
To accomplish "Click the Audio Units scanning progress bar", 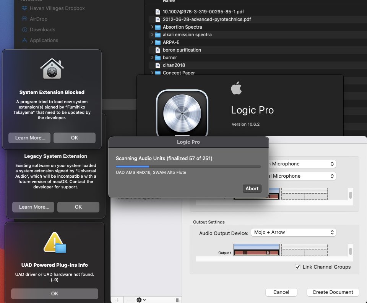I will [188, 167].
